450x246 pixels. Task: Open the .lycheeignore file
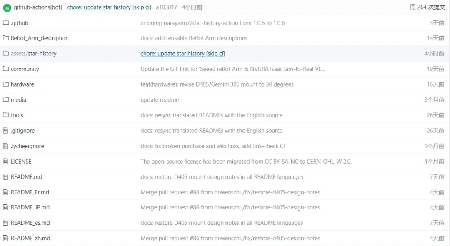(x=27, y=146)
